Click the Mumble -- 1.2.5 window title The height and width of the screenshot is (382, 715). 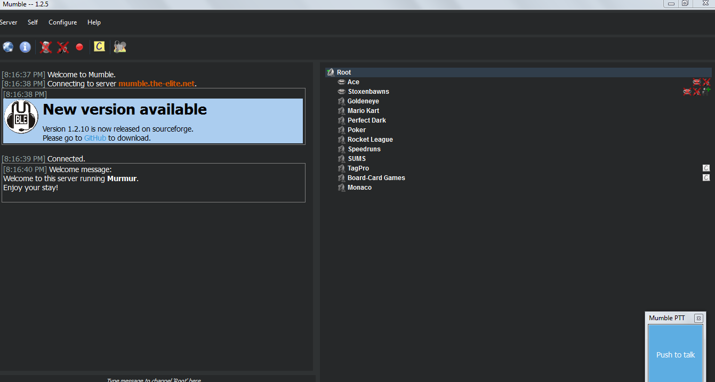coord(26,4)
